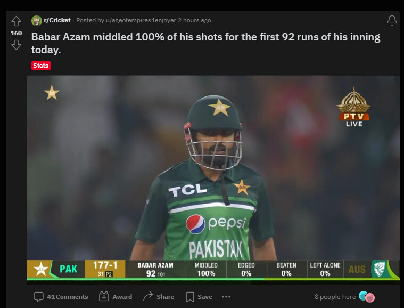The width and height of the screenshot is (404, 308).
Task: Click the Award gift icon
Action: pos(104,296)
